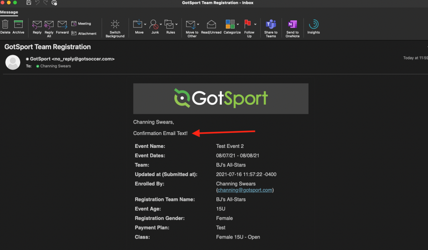Switch the reading background theme

pyautogui.click(x=115, y=27)
